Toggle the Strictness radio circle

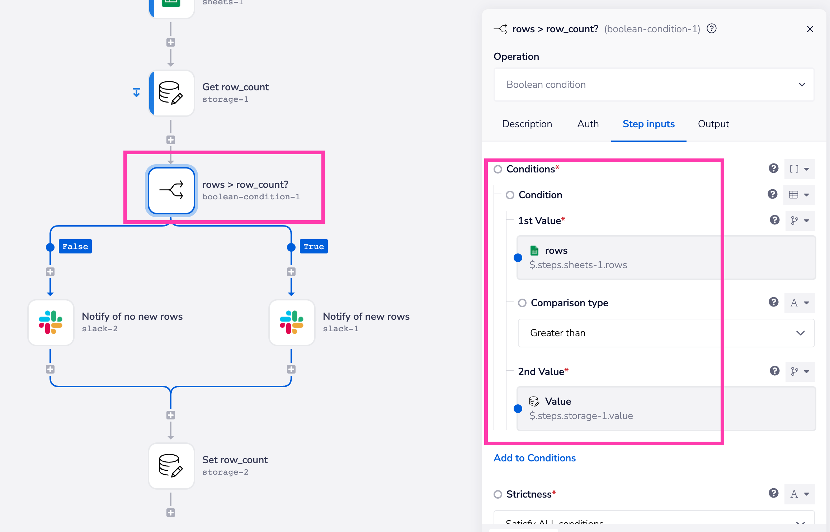(x=498, y=494)
